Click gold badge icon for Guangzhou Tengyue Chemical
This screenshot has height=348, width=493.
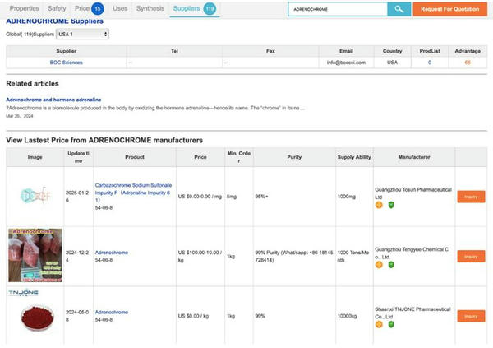click(x=379, y=265)
